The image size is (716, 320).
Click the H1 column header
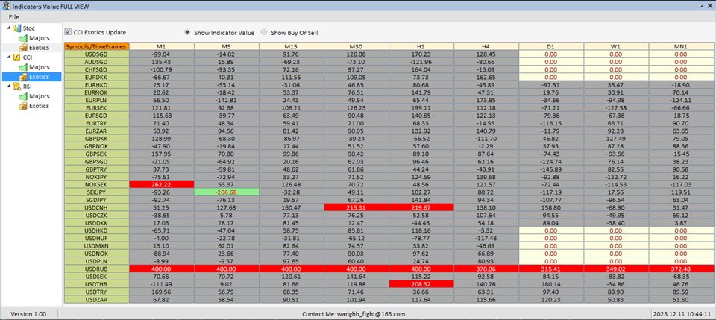[421, 46]
